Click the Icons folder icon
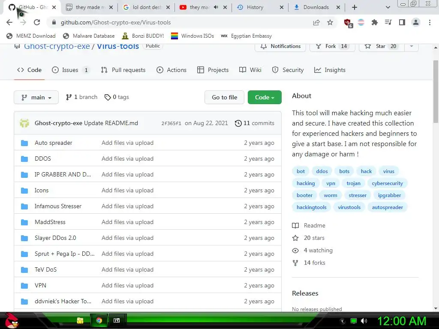Image resolution: width=439 pixels, height=329 pixels. point(24,191)
